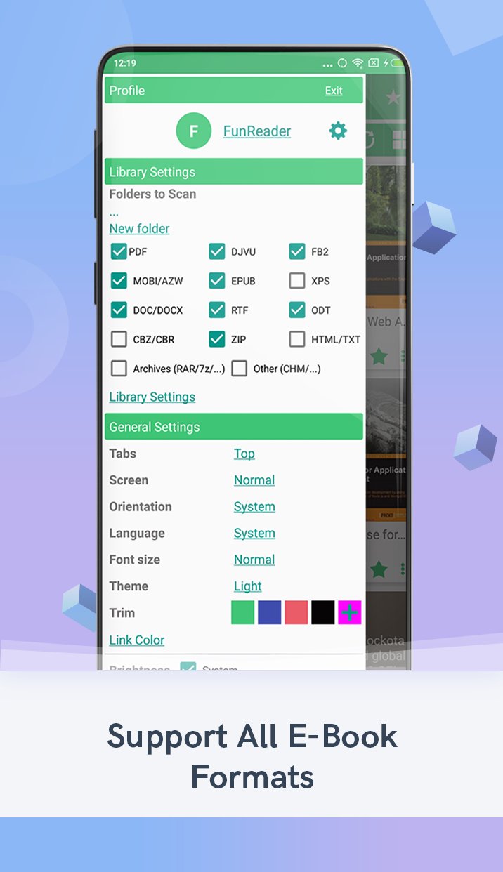Select the blue trim color swatch
This screenshot has height=872, width=503.
270,612
